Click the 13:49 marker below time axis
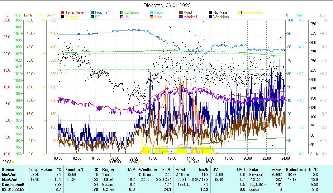 [195, 162]
